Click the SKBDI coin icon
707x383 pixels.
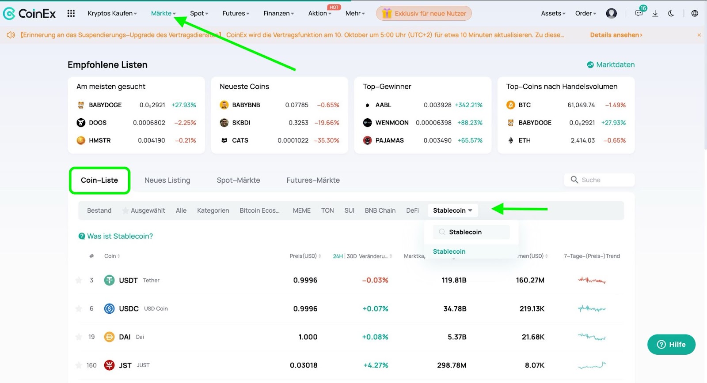[224, 123]
